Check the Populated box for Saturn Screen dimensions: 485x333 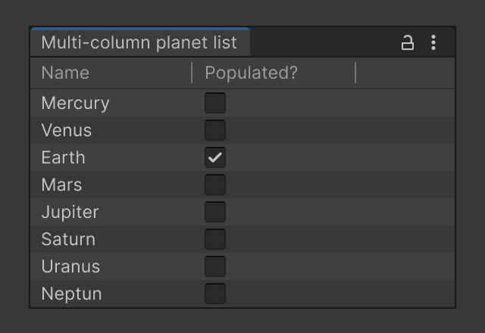click(215, 239)
